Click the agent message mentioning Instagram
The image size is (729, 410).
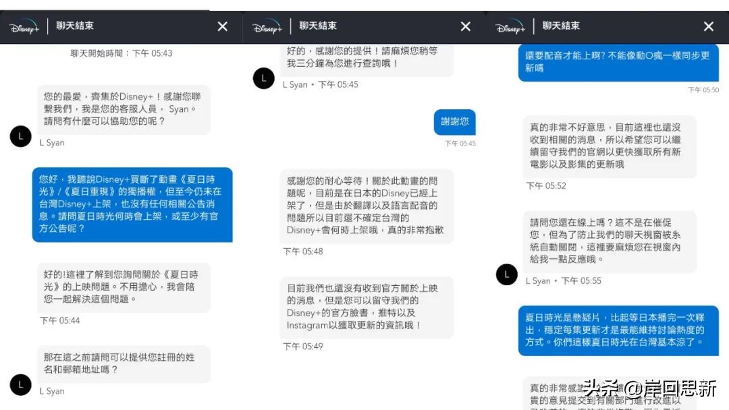click(367, 307)
